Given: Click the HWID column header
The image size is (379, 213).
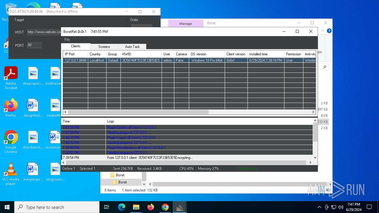Looking at the screenshot, I should click(x=141, y=54).
